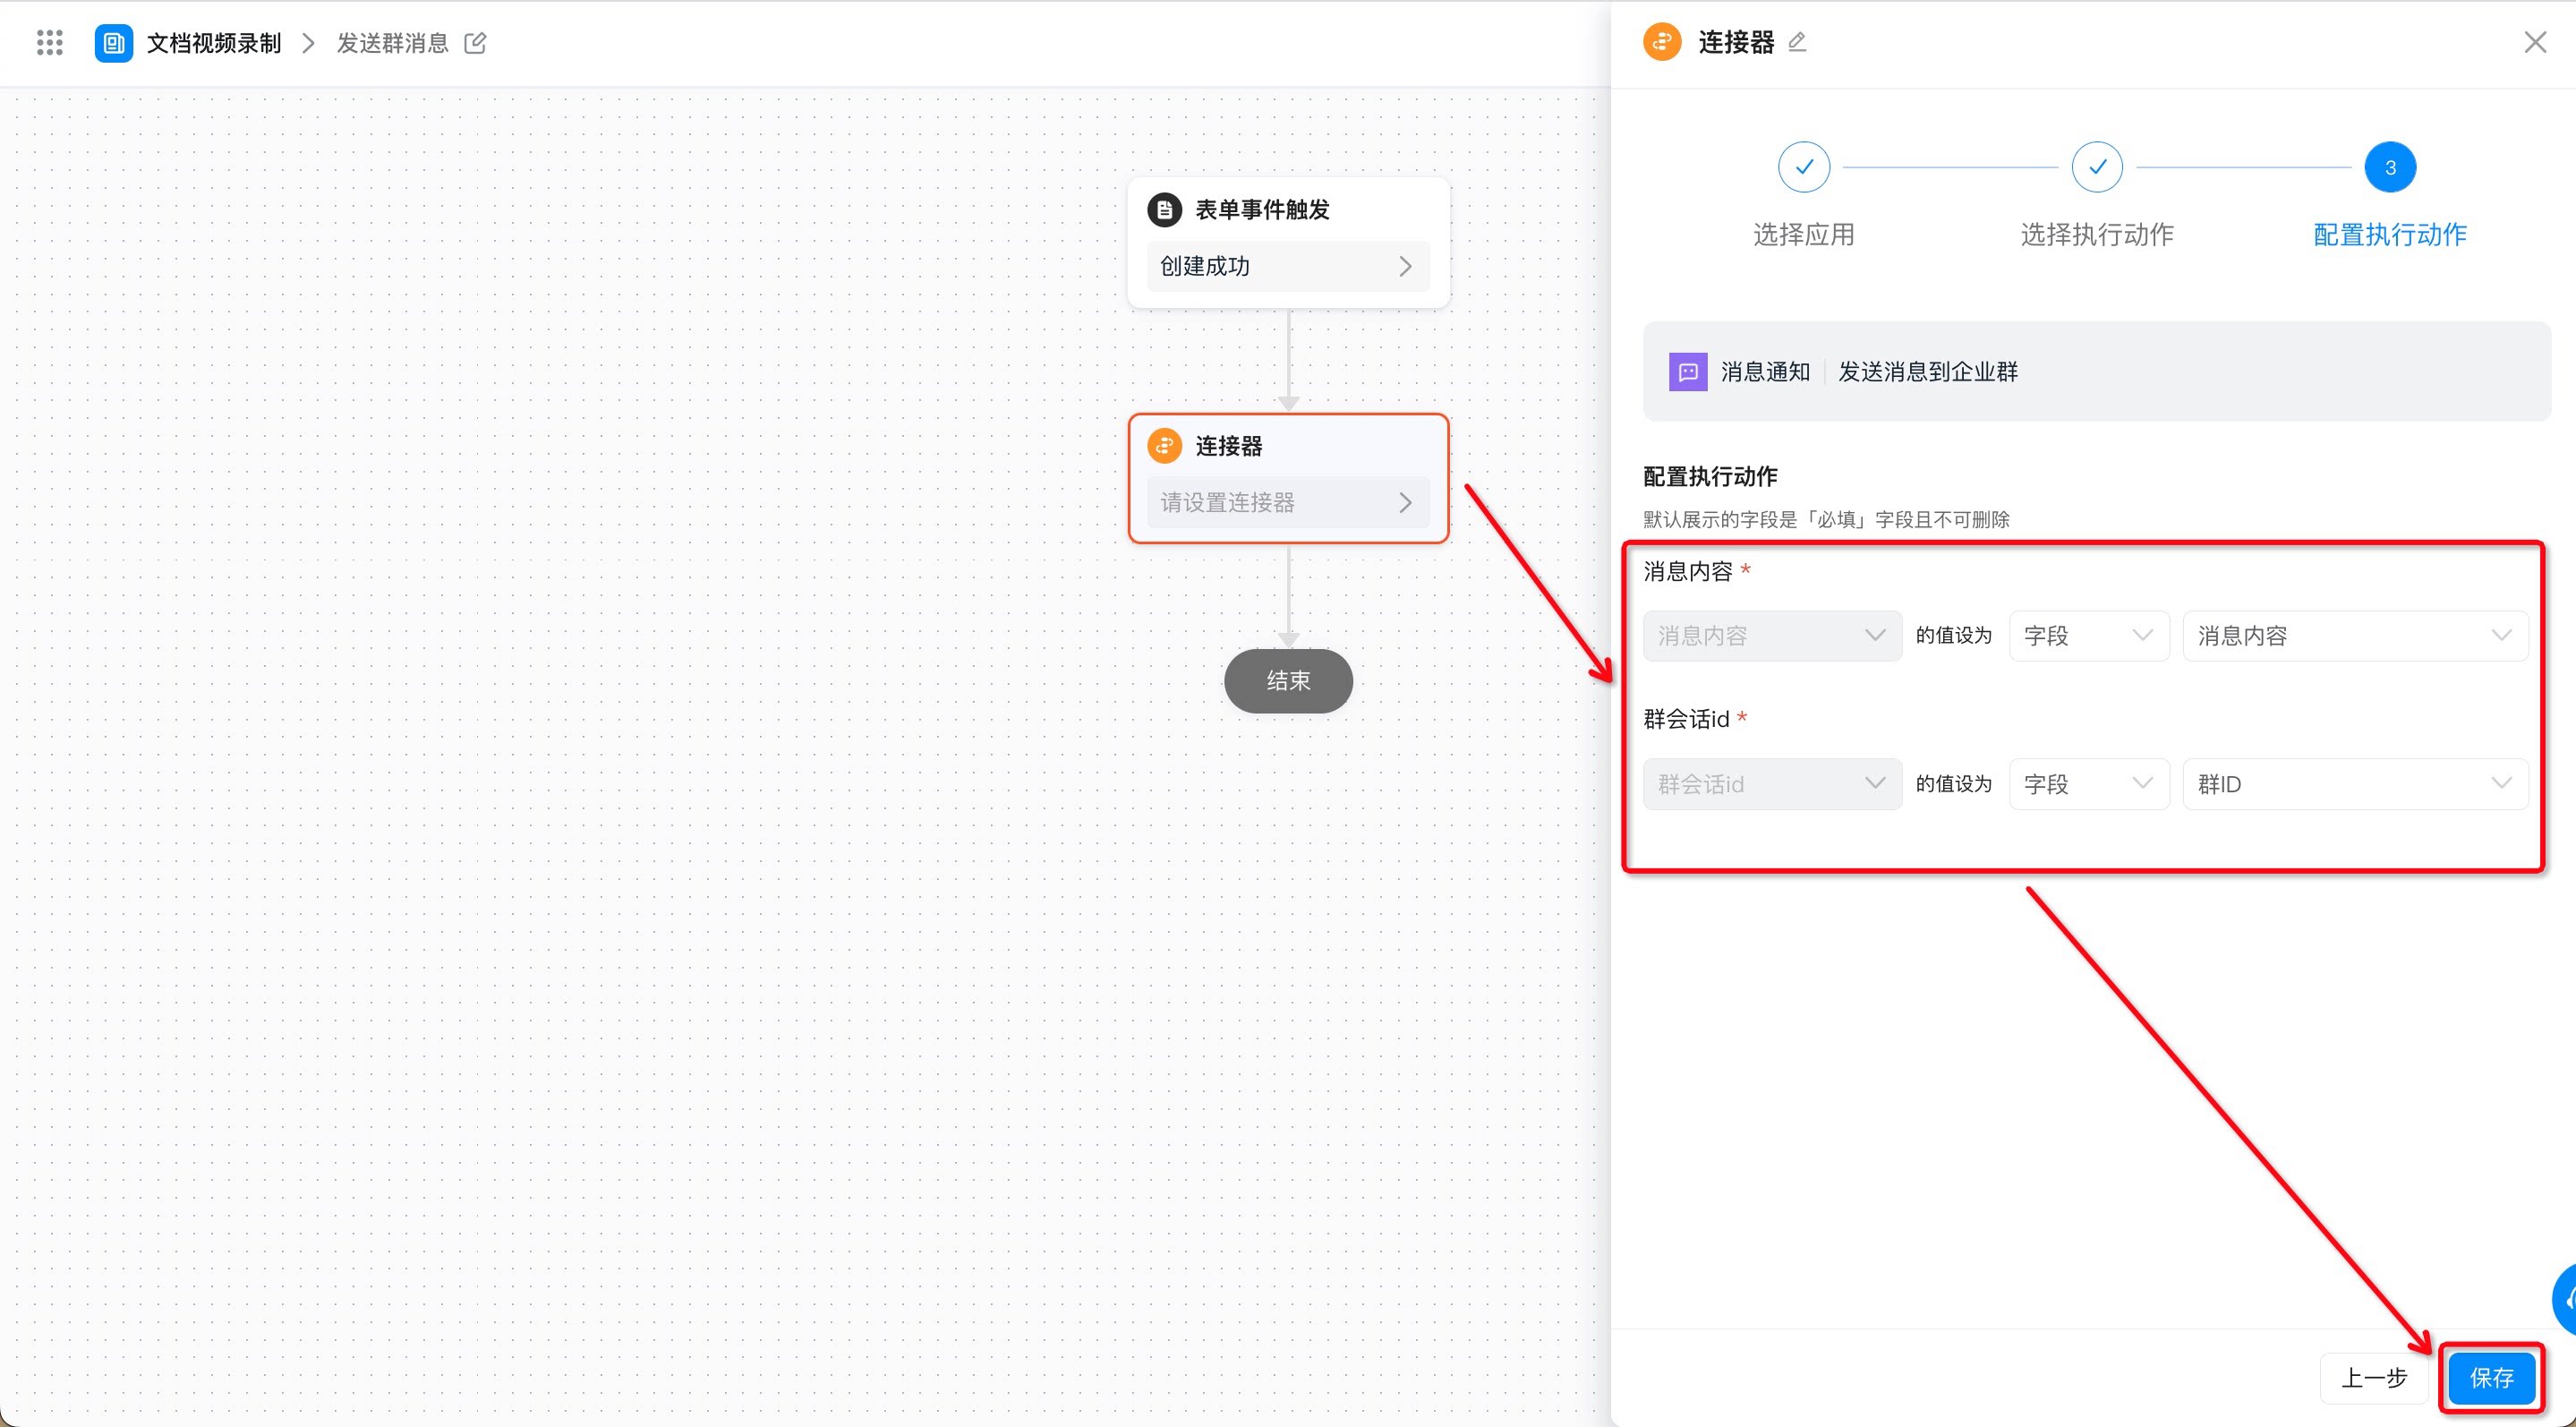Open 字段 type dropdown for 群会话id
2576x1427 pixels.
point(2089,784)
